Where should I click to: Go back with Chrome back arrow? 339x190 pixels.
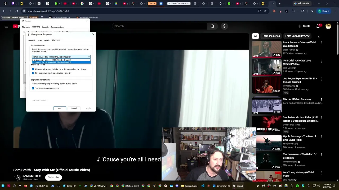4,11
